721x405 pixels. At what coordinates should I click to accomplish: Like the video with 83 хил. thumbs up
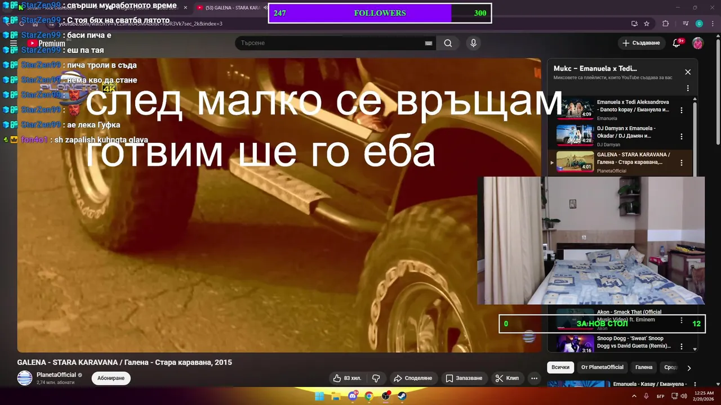click(x=347, y=378)
